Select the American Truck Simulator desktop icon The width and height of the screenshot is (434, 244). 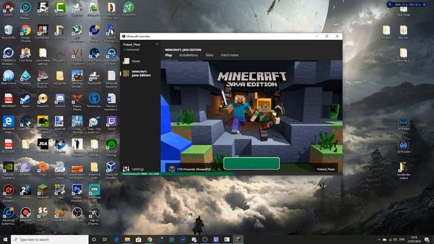point(43,79)
